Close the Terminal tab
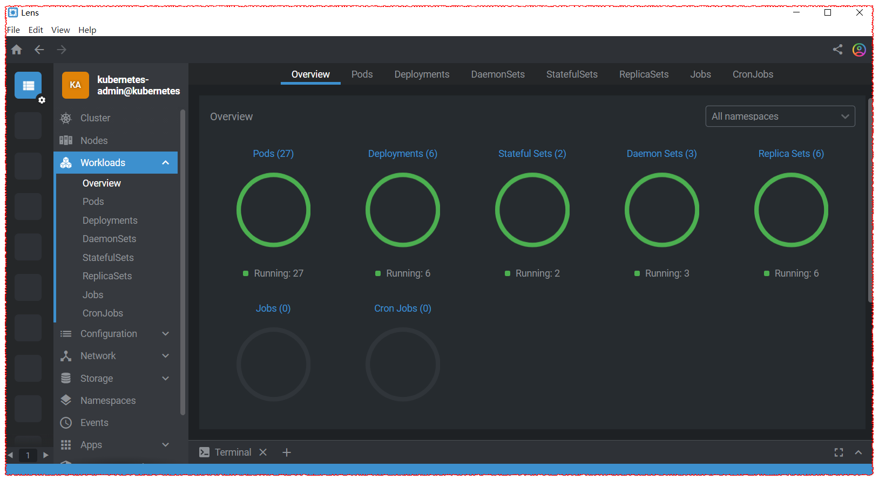879x481 pixels. tap(263, 452)
